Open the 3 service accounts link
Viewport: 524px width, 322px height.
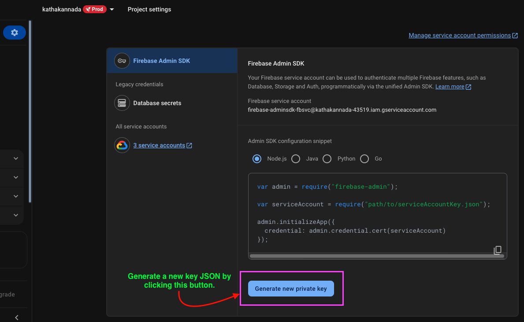(159, 146)
